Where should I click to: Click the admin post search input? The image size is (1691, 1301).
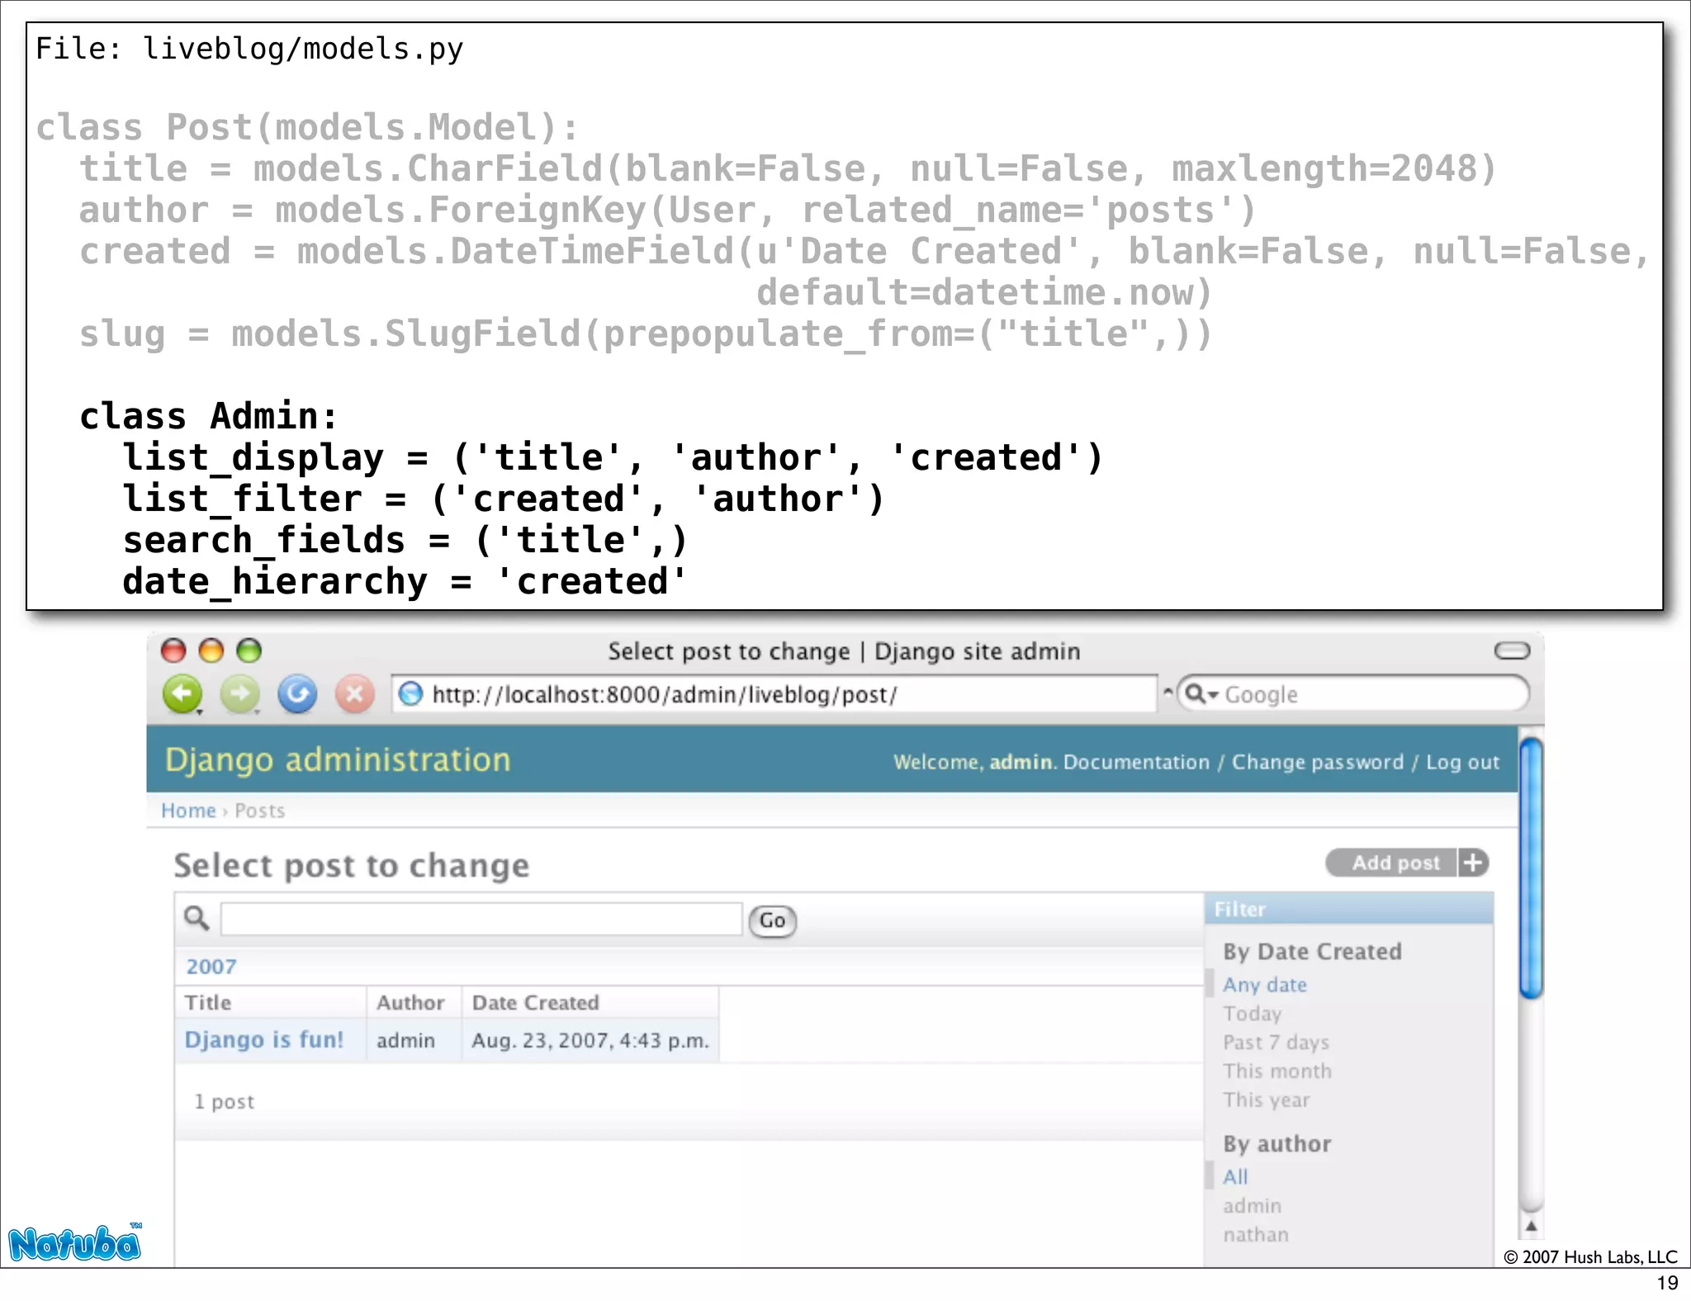click(x=481, y=919)
